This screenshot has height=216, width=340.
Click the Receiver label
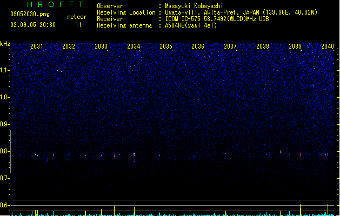tap(110, 19)
